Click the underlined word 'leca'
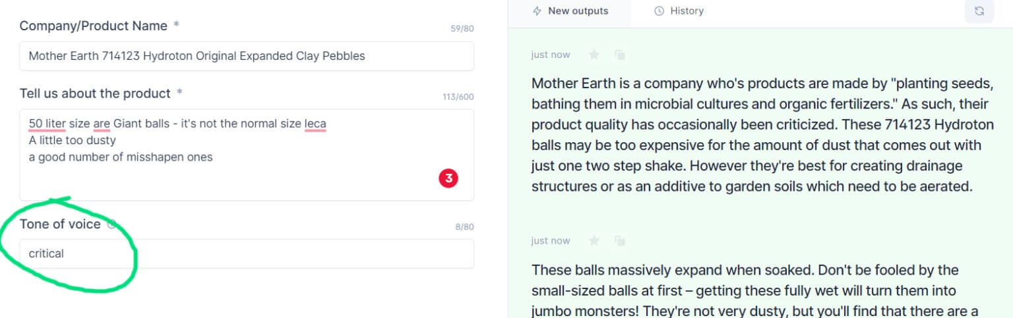The image size is (1013, 318). coord(315,124)
